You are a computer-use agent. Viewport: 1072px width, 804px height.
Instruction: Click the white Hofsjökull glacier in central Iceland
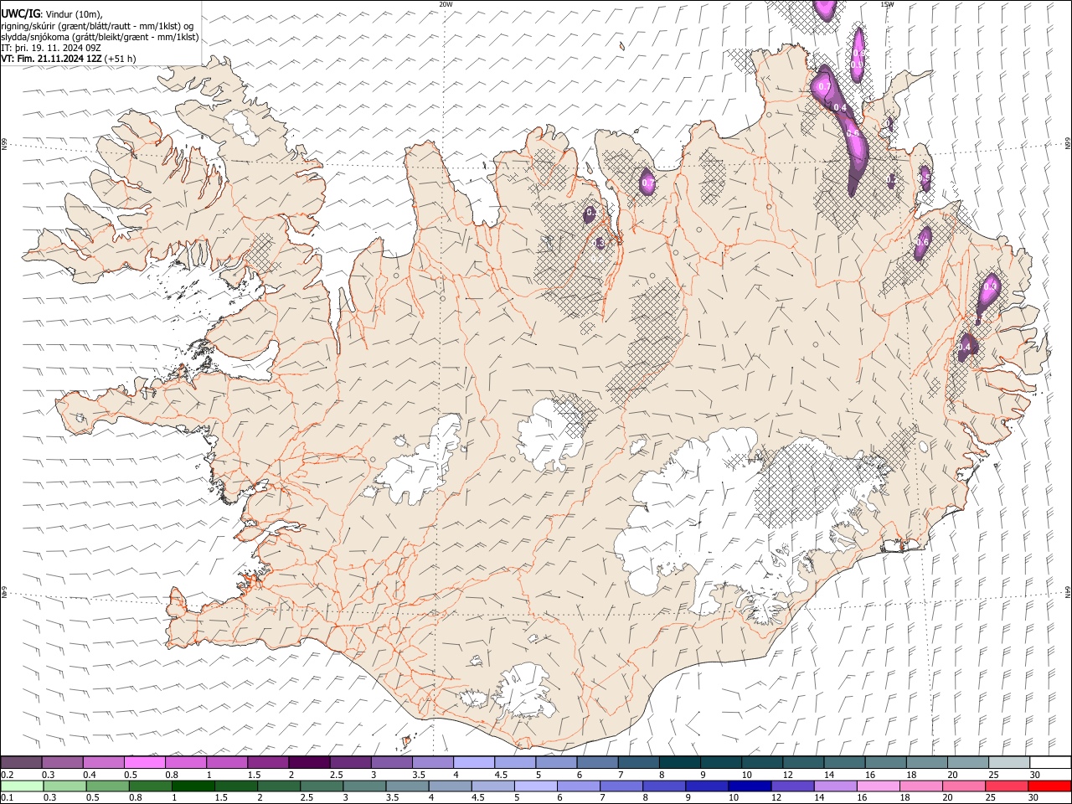[x=549, y=435]
